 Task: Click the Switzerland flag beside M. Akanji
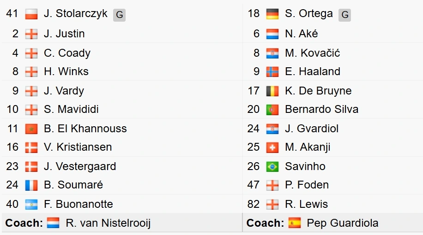[x=272, y=147]
